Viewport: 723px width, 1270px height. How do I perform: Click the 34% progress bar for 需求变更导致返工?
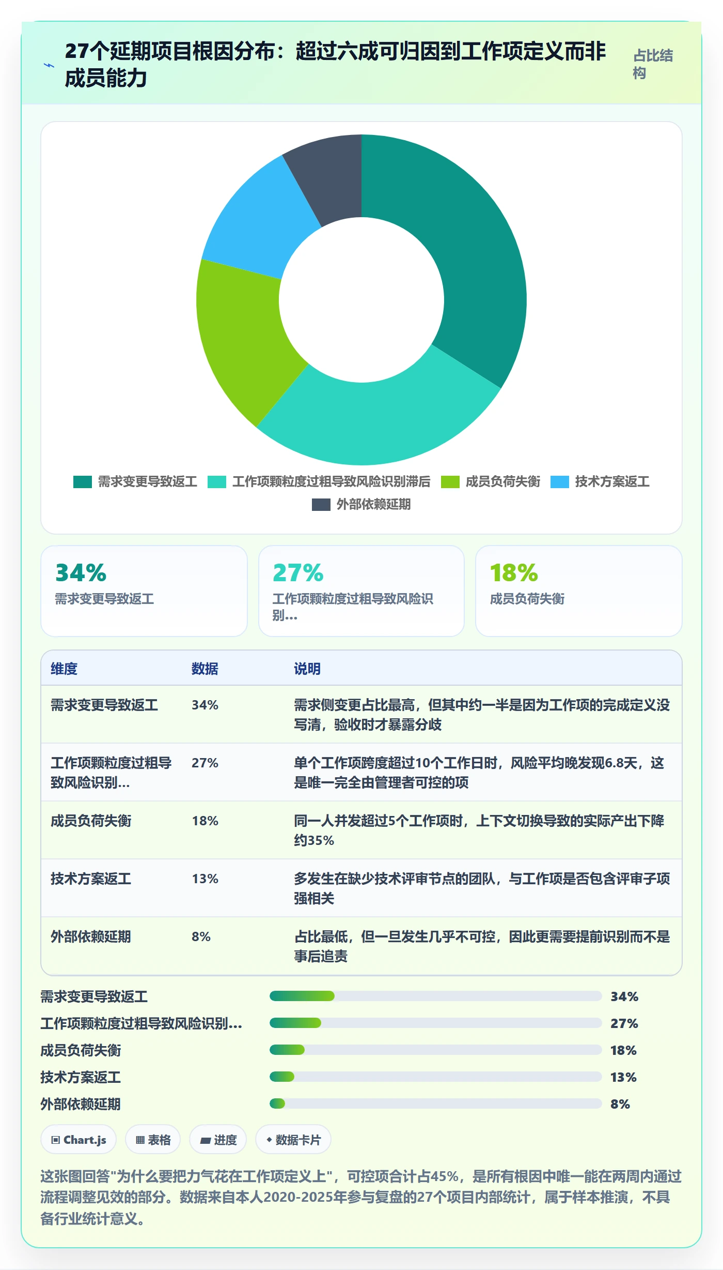(435, 996)
